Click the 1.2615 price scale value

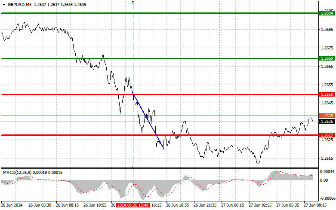(327, 158)
